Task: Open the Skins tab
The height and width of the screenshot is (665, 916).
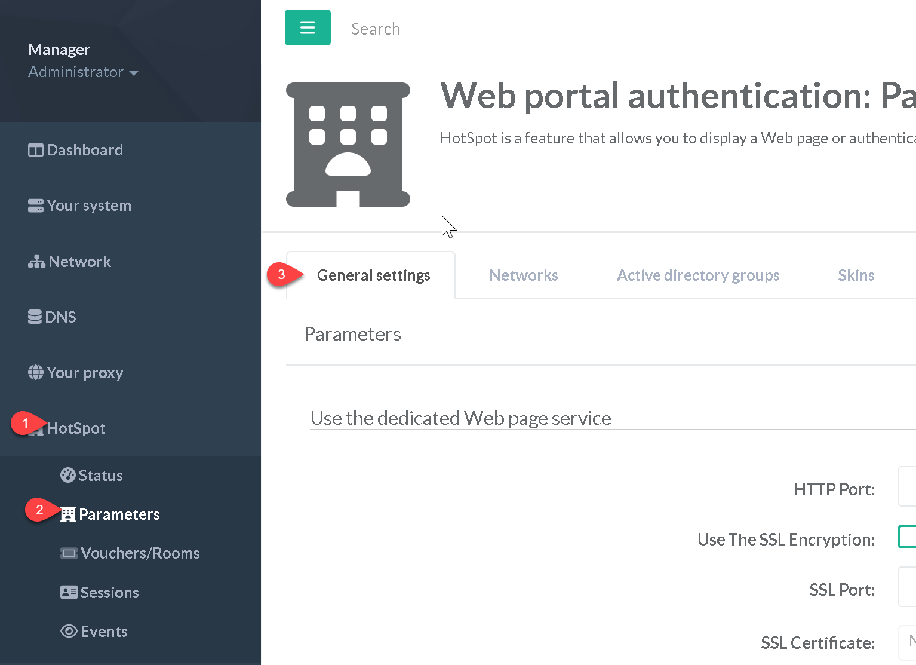Action: 856,275
